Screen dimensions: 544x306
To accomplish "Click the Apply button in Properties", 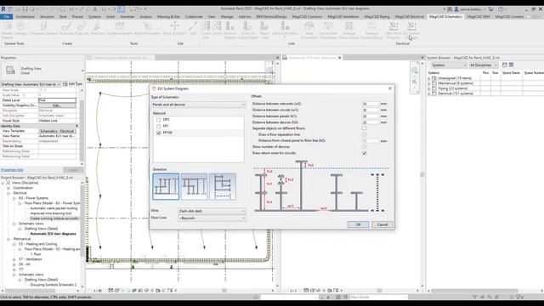I will click(x=73, y=170).
